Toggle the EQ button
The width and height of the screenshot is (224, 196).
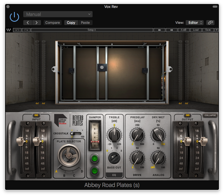point(114,175)
